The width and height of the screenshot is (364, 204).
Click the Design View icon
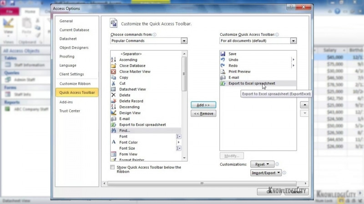[113, 113]
